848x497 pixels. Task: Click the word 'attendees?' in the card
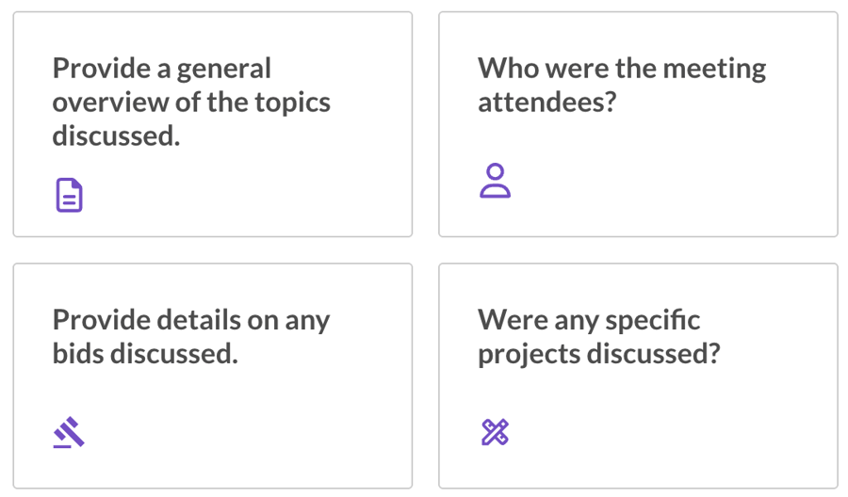click(x=547, y=102)
